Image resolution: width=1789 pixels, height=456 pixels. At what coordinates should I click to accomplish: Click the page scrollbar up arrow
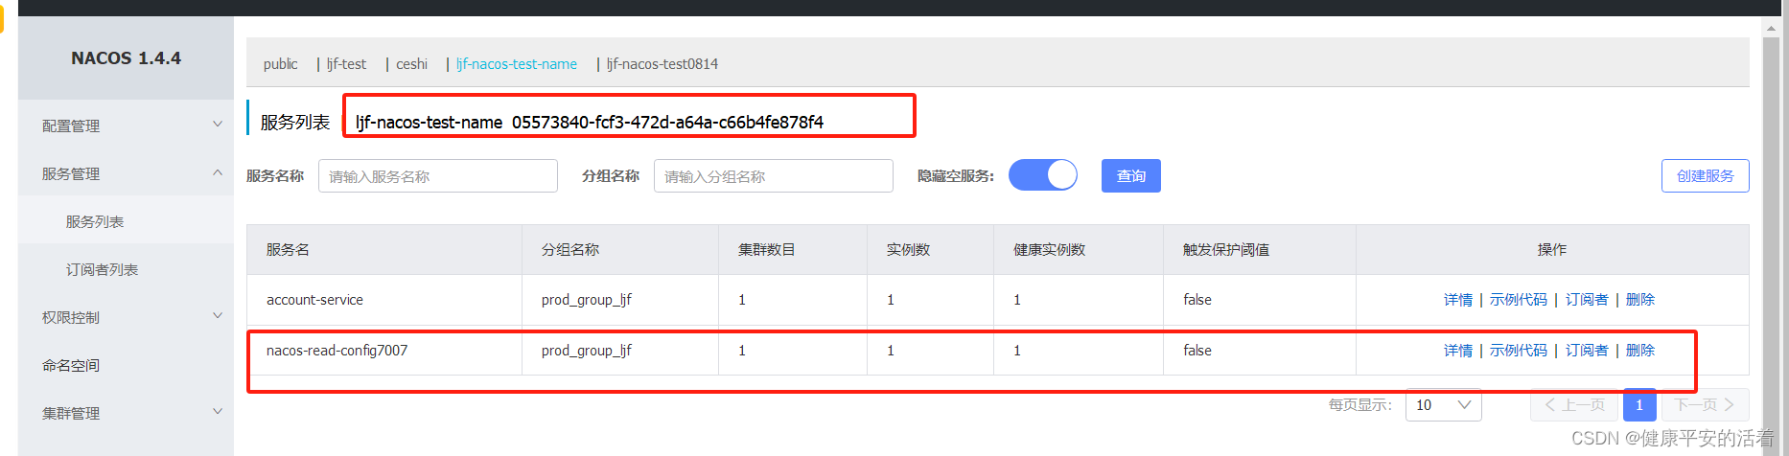pyautogui.click(x=1771, y=29)
